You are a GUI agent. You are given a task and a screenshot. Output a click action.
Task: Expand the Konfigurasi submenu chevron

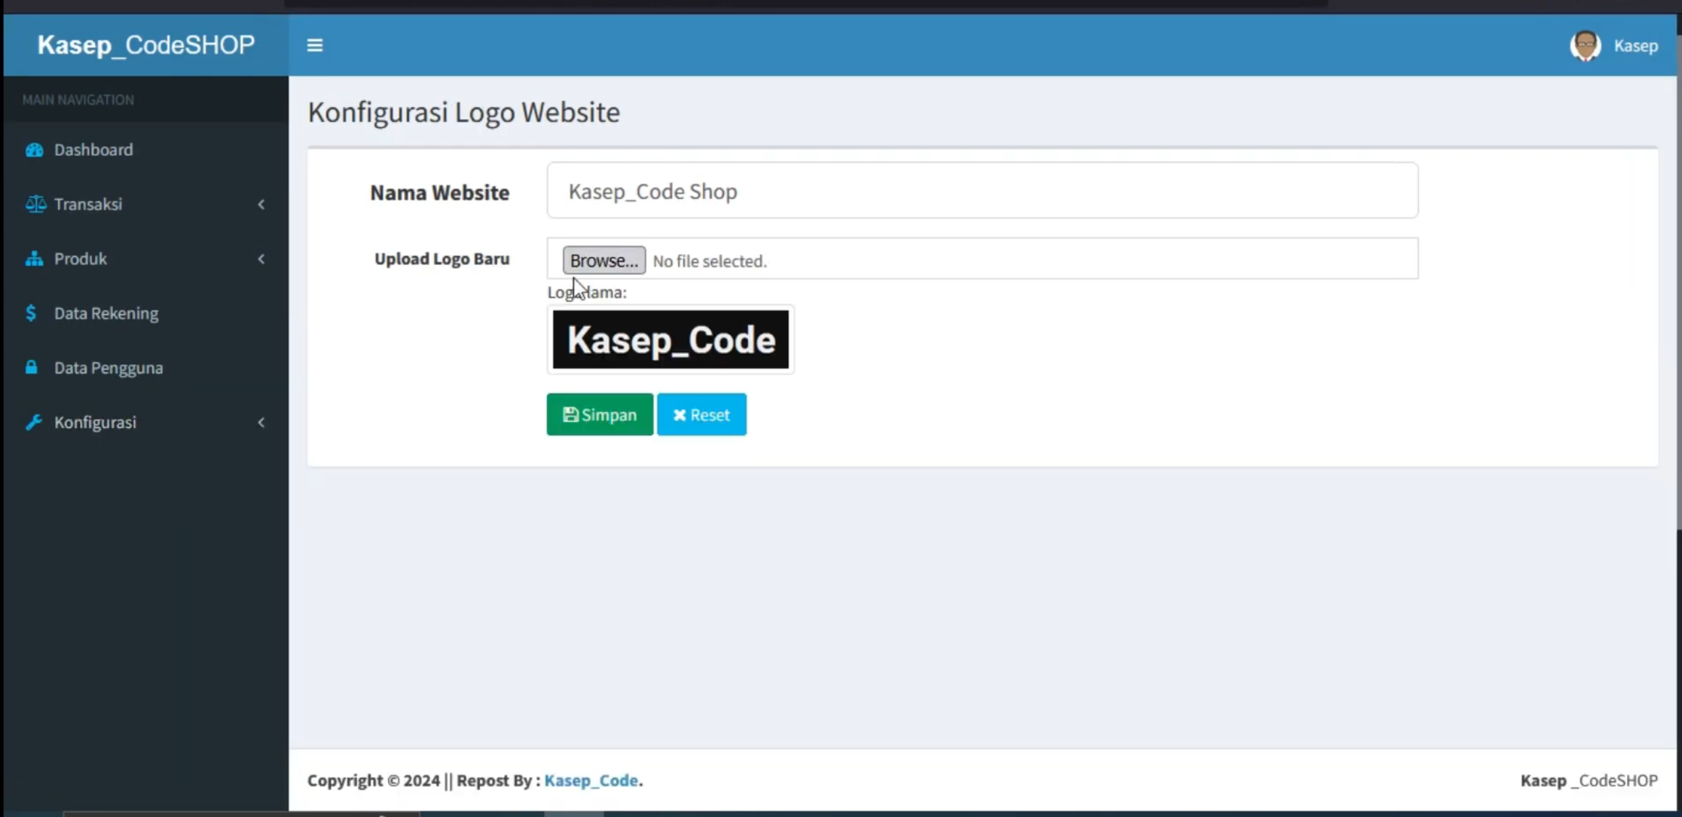(261, 423)
